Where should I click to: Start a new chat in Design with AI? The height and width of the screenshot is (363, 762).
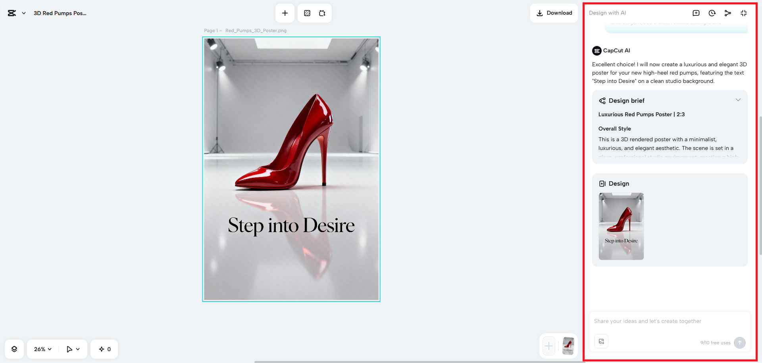coord(696,13)
